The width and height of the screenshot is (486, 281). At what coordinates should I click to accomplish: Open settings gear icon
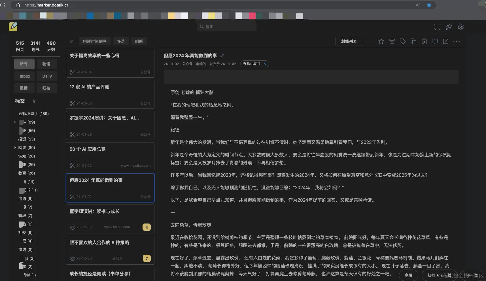click(x=460, y=27)
